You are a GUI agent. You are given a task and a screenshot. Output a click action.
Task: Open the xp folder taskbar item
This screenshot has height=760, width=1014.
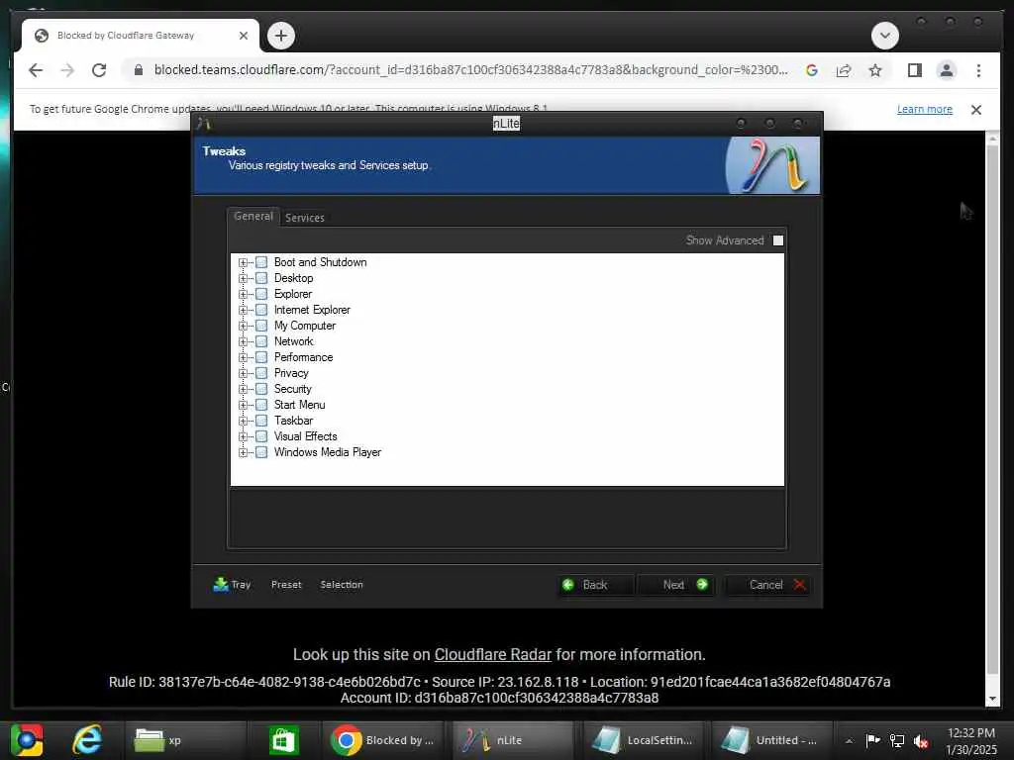[x=185, y=740]
